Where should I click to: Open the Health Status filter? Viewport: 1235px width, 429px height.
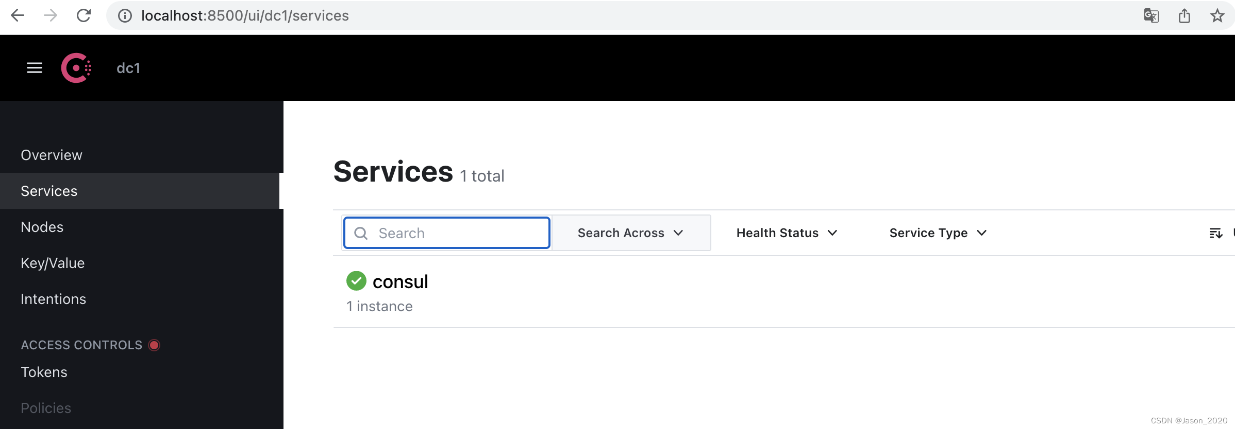(x=787, y=233)
